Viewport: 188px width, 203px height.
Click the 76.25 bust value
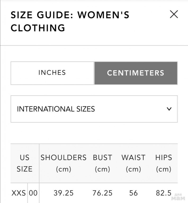point(102,193)
